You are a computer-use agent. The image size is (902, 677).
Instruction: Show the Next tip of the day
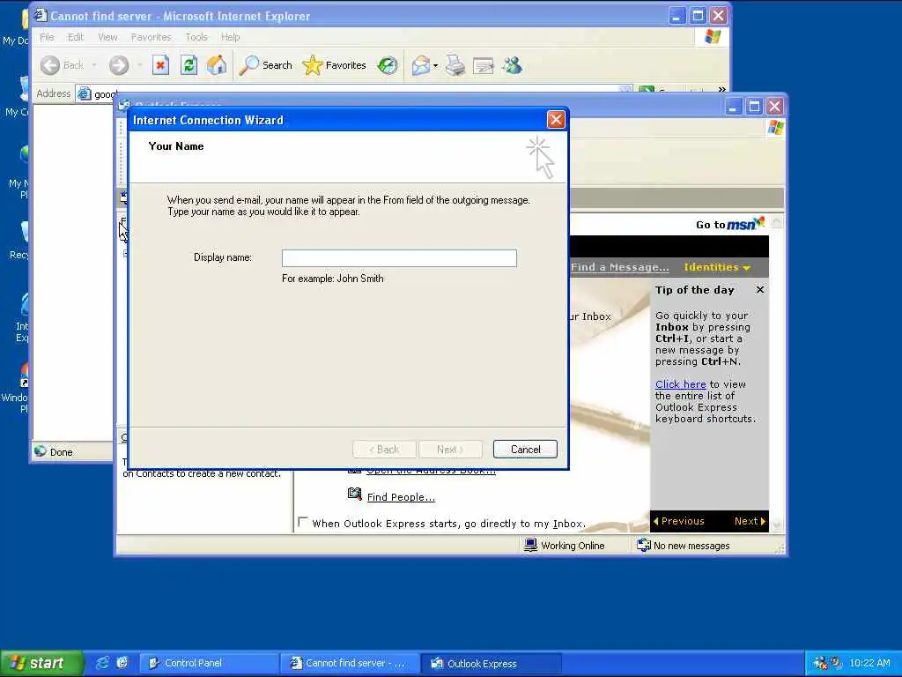pos(750,521)
